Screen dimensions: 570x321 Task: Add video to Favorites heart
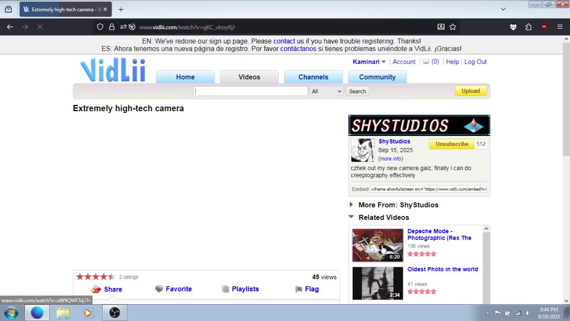tap(159, 289)
